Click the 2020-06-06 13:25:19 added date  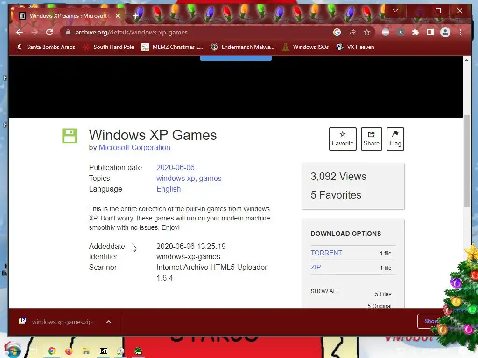click(x=191, y=246)
